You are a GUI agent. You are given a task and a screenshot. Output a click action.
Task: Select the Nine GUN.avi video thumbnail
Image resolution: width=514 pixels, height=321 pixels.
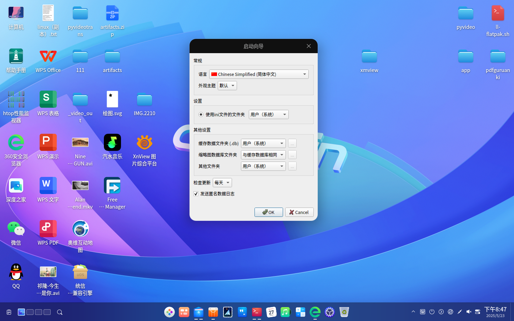coord(80,142)
